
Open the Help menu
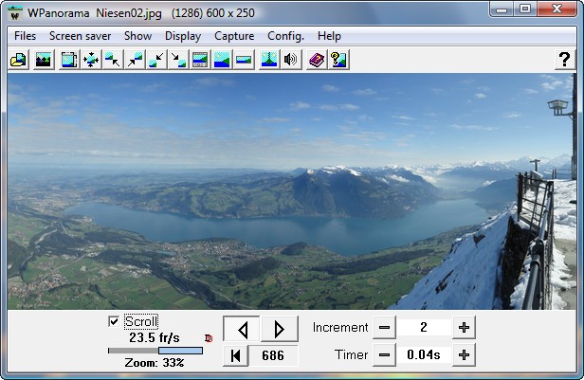coord(329,36)
